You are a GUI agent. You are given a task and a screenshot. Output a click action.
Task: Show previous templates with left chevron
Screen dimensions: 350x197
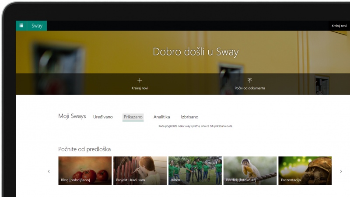[49, 171]
